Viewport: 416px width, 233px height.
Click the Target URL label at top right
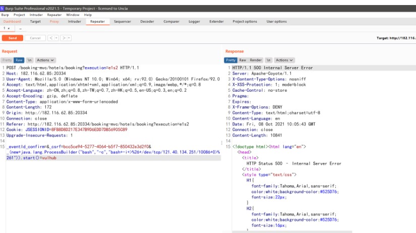pos(396,38)
